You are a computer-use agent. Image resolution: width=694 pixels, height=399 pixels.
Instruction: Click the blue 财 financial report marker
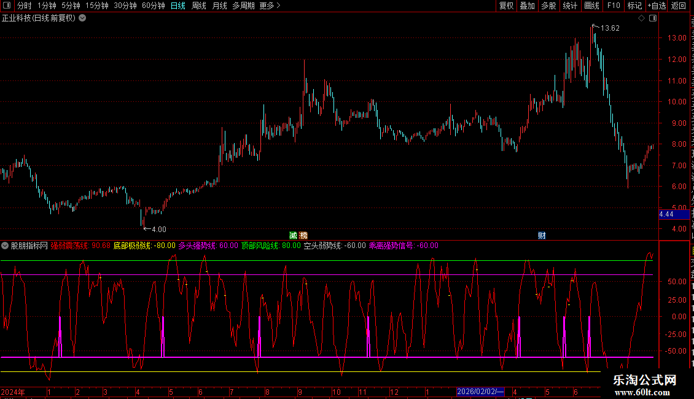click(542, 235)
